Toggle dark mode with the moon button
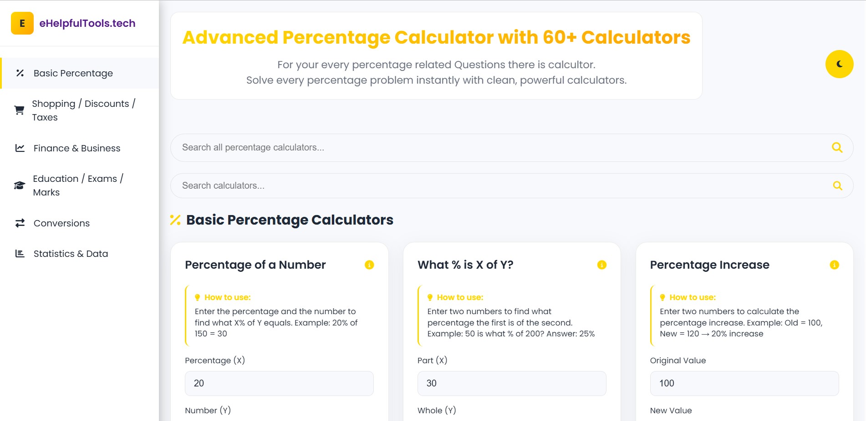866x421 pixels. pos(839,64)
